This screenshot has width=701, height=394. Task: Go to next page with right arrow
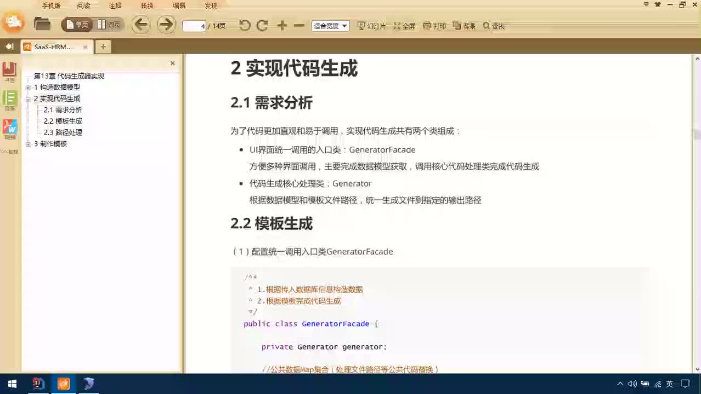(166, 25)
